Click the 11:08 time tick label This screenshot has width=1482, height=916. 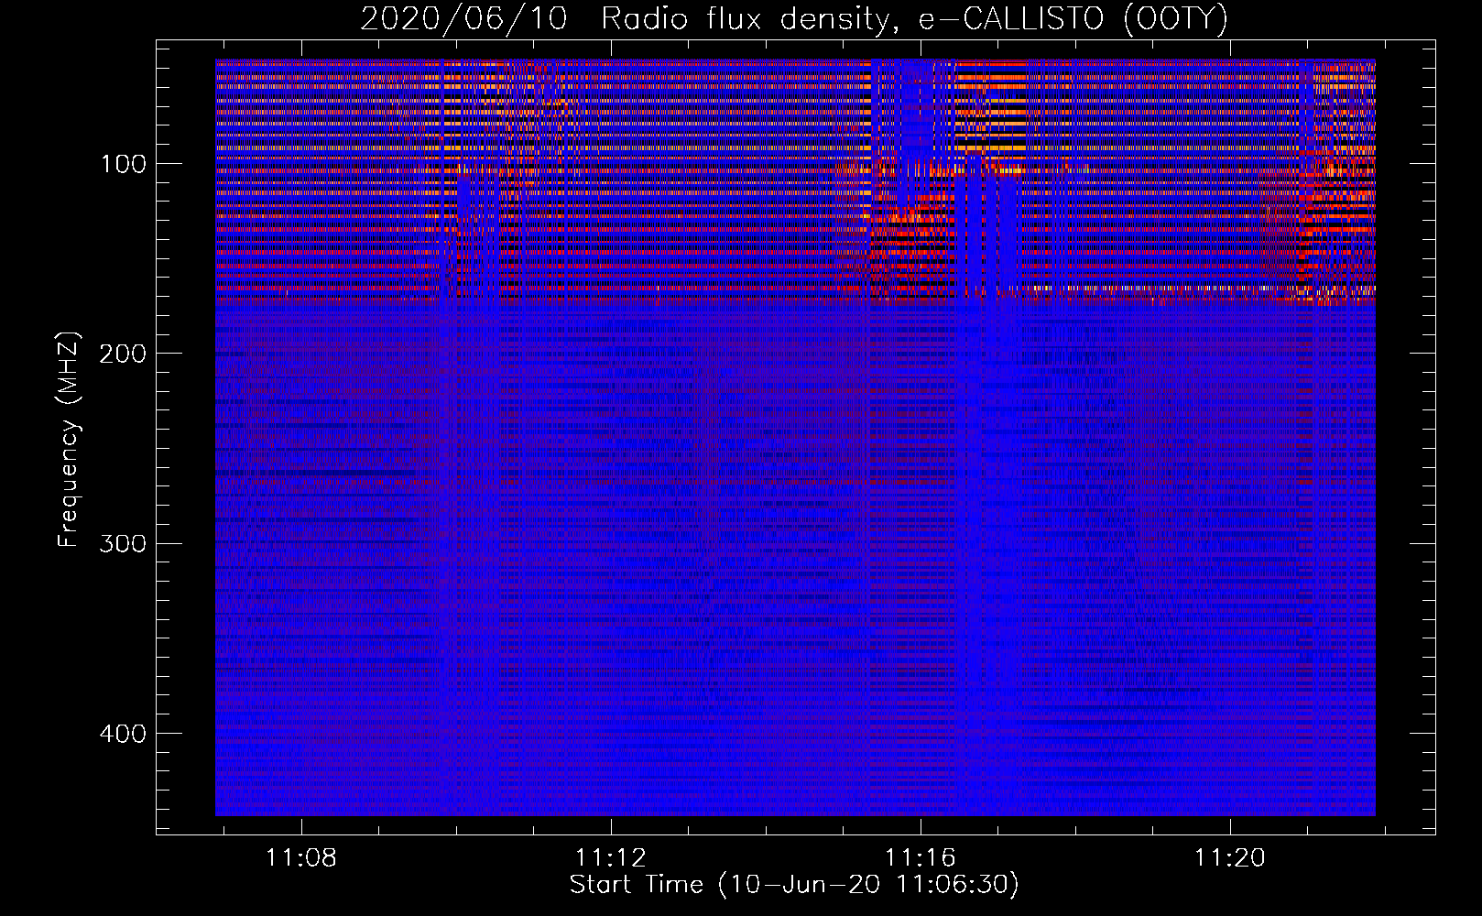301,858
